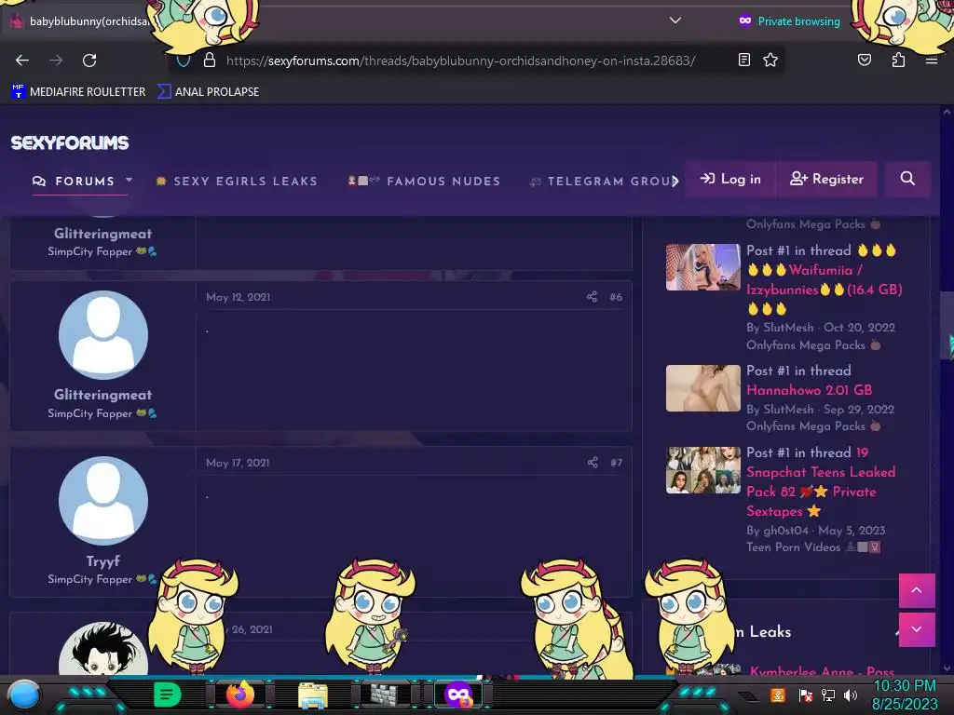Open the Tryyf username link
The height and width of the screenshot is (715, 954).
tap(102, 560)
